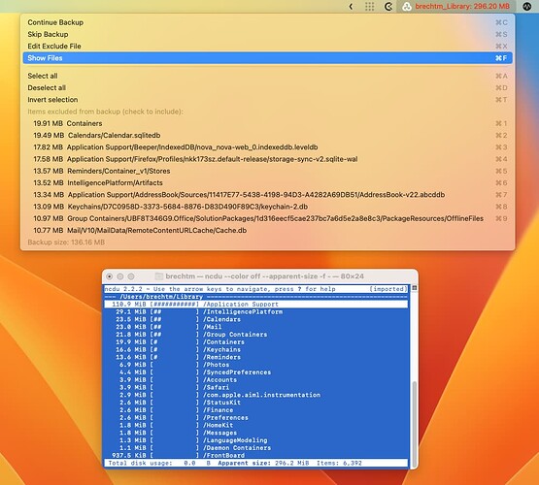This screenshot has width=539, height=485.
Task: Click the round black activity monitor menu bar icon
Action: point(527,7)
